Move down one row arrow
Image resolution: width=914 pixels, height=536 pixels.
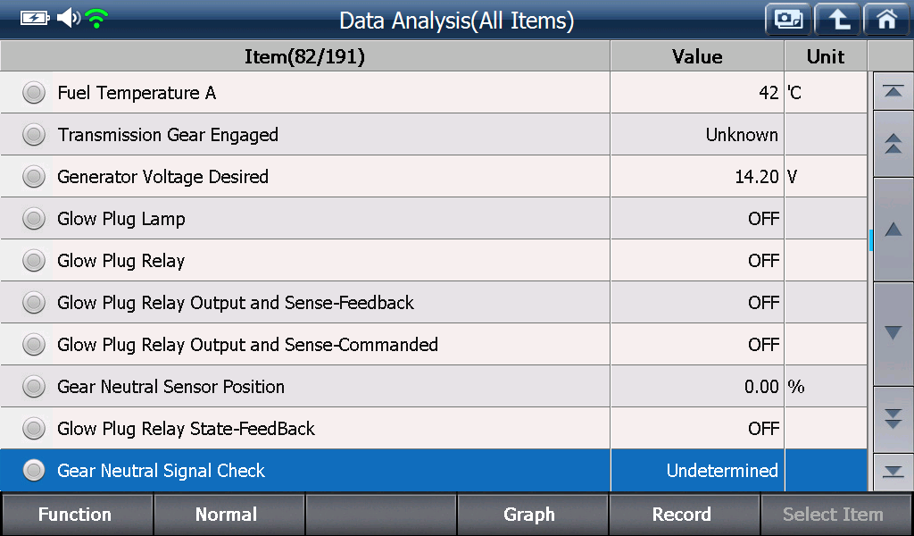click(893, 333)
